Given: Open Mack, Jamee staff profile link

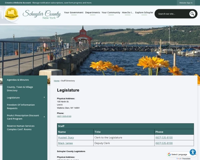Looking at the screenshot, I should [x=65, y=143].
